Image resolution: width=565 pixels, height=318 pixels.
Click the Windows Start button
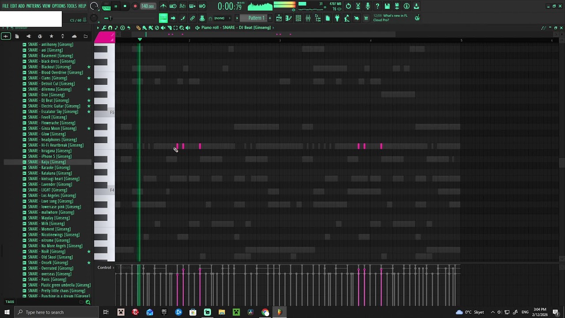click(7, 312)
